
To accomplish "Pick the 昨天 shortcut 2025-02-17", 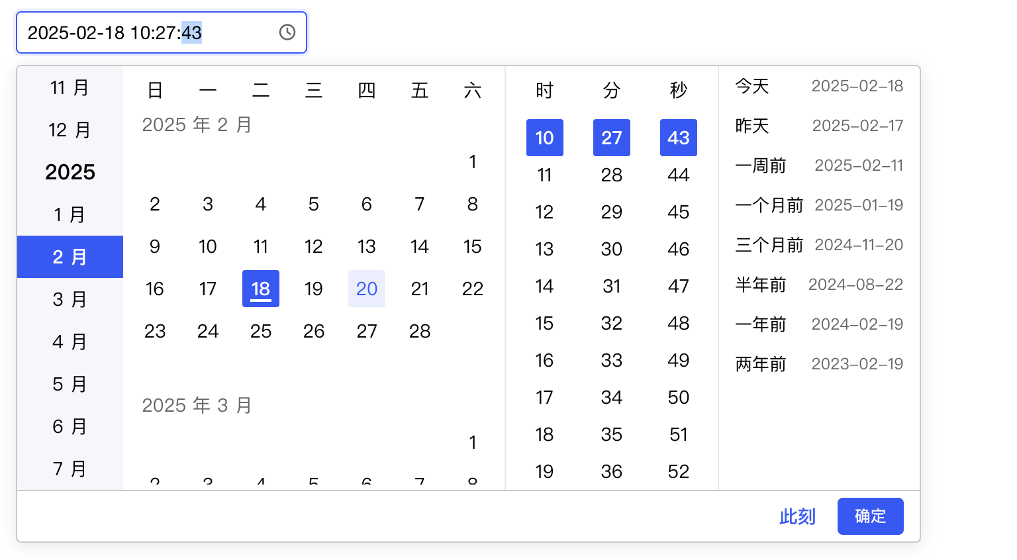I will [x=819, y=126].
